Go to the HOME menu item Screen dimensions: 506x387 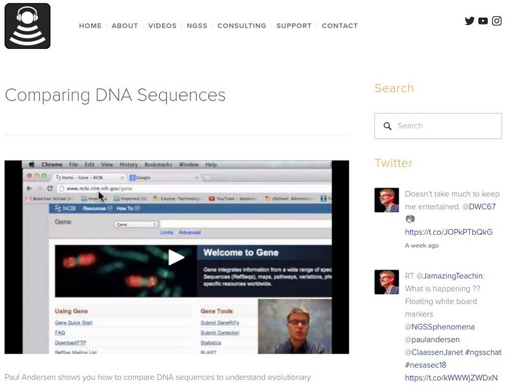coord(90,26)
